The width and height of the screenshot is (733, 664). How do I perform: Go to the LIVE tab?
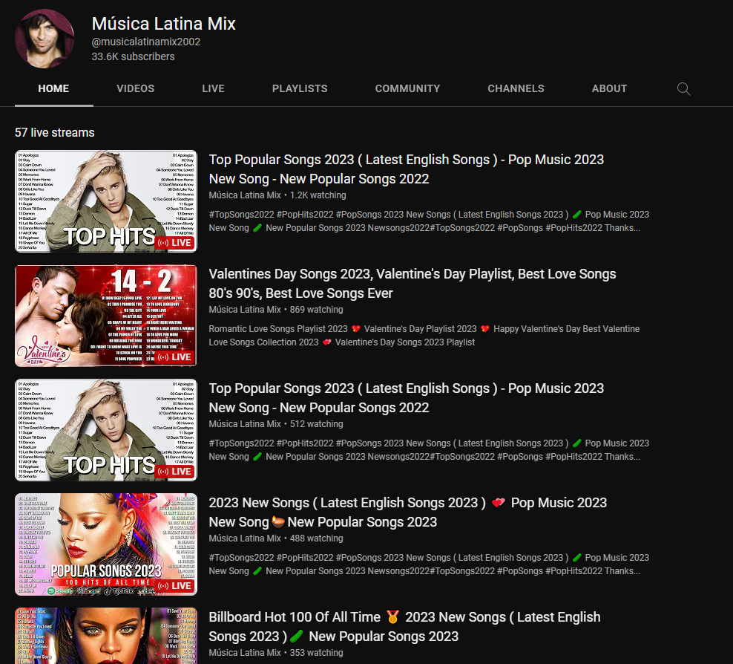pyautogui.click(x=213, y=88)
